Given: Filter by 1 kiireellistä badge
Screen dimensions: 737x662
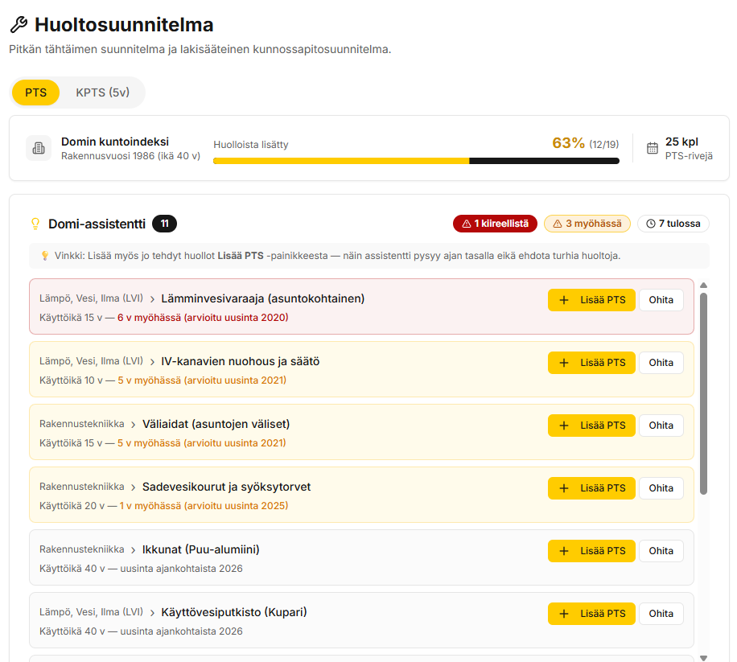Looking at the screenshot, I should [495, 224].
